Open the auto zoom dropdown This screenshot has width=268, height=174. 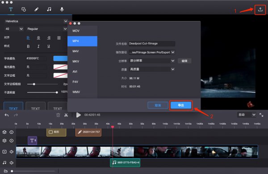pyautogui.click(x=247, y=115)
